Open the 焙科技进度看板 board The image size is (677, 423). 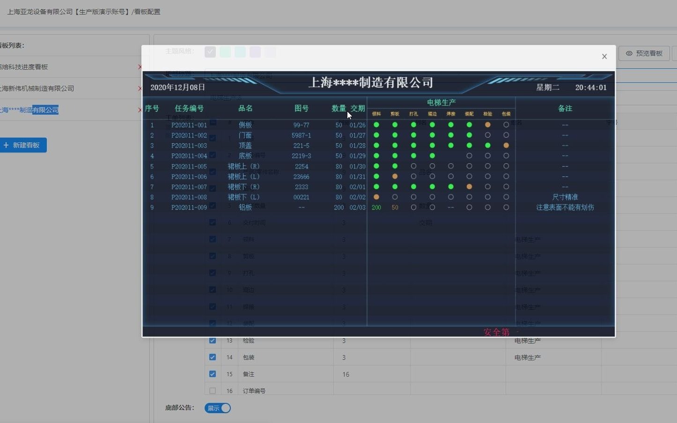point(24,67)
